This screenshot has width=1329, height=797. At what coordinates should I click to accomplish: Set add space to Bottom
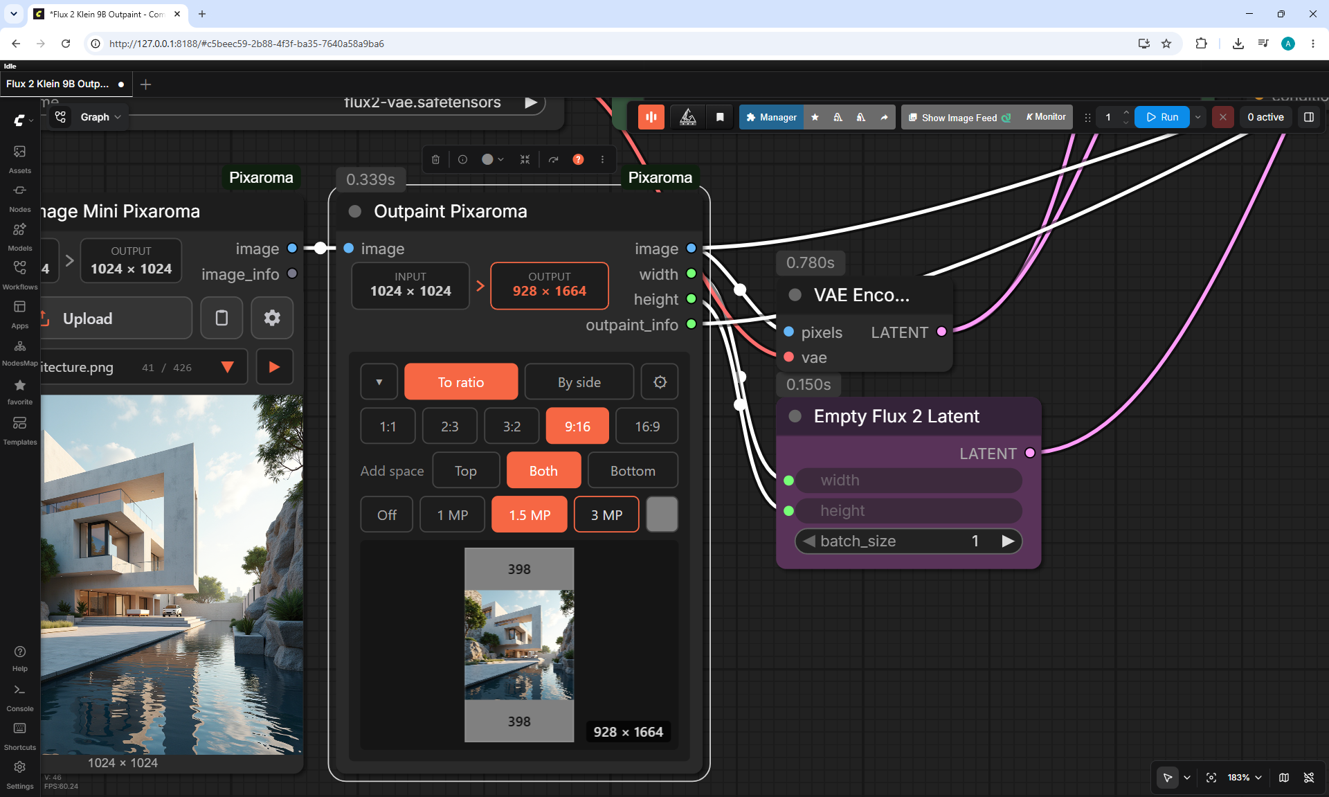[633, 470]
